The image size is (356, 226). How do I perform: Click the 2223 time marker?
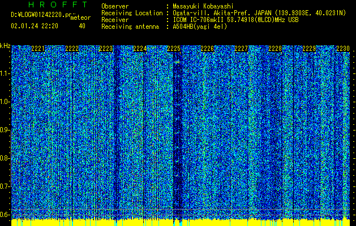[x=106, y=49]
